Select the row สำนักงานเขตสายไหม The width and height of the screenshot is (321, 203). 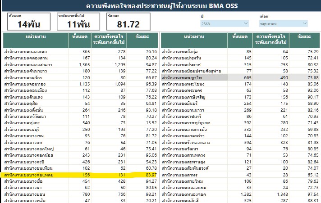point(240,181)
